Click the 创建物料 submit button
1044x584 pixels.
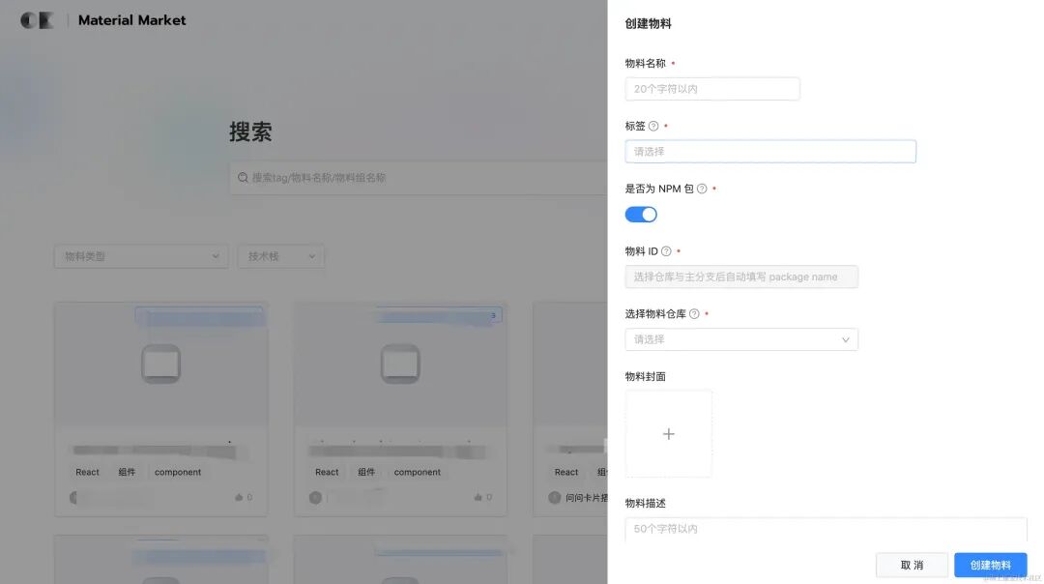coord(990,565)
